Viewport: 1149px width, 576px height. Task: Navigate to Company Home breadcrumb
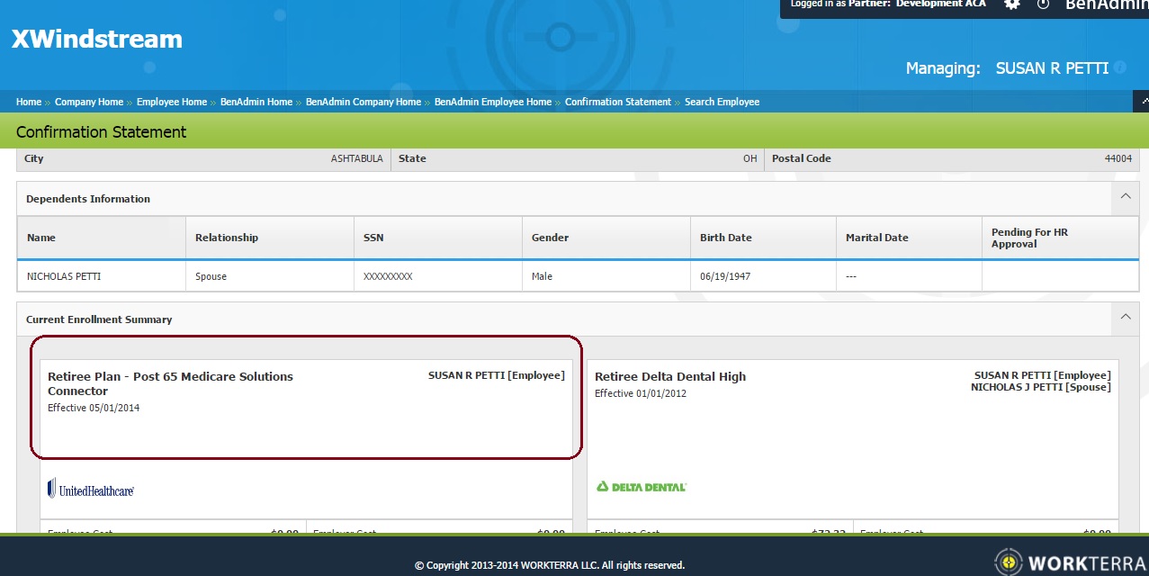(x=89, y=103)
